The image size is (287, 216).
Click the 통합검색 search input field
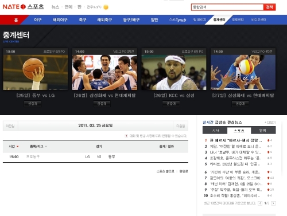(227, 7)
